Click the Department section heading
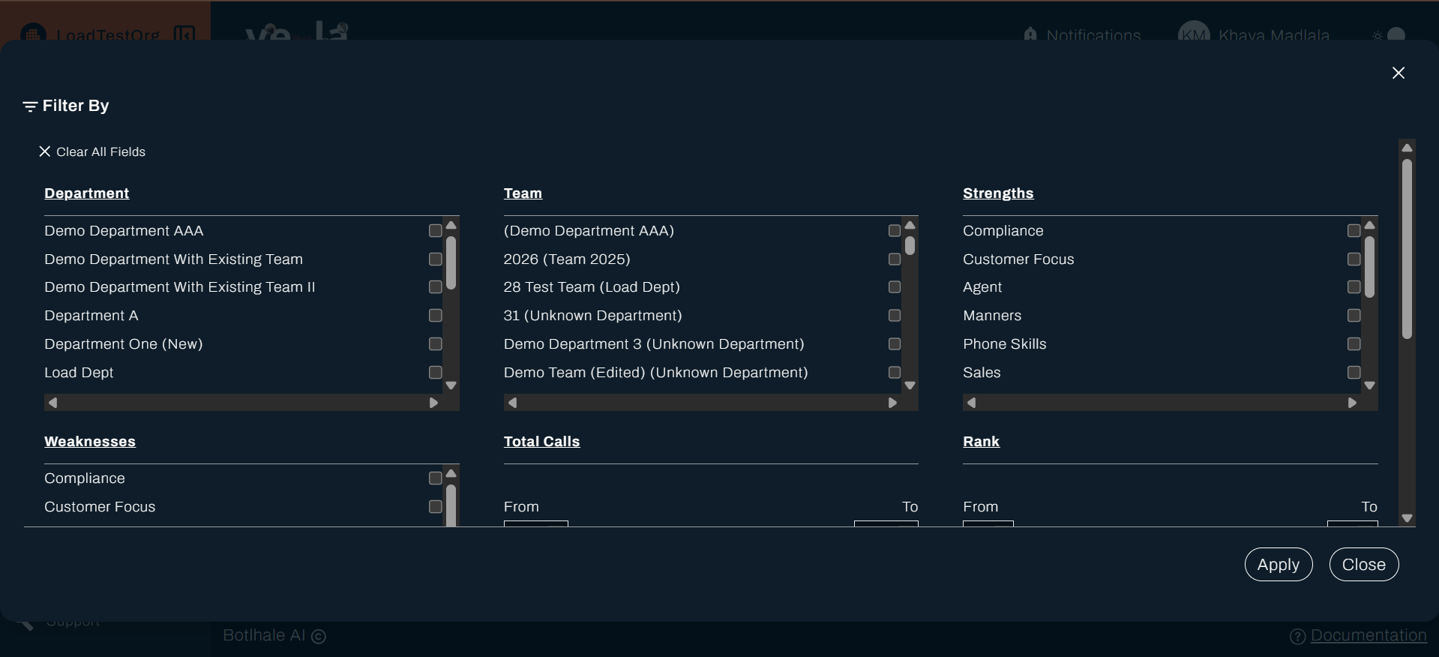Screen dimensions: 1439x657 click(86, 193)
